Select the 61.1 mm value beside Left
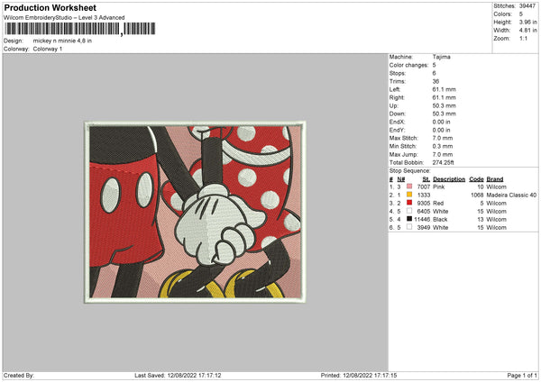This screenshot has width=541, height=382. (444, 89)
